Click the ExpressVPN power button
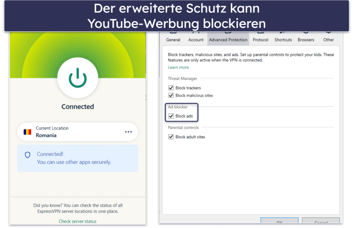Screen dimensions: 353x228 point(78,78)
